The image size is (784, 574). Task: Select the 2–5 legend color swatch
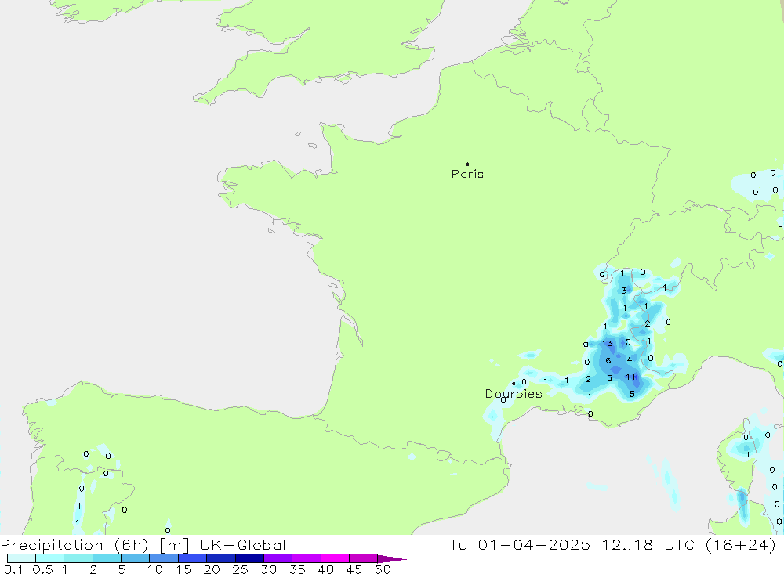tap(107, 558)
